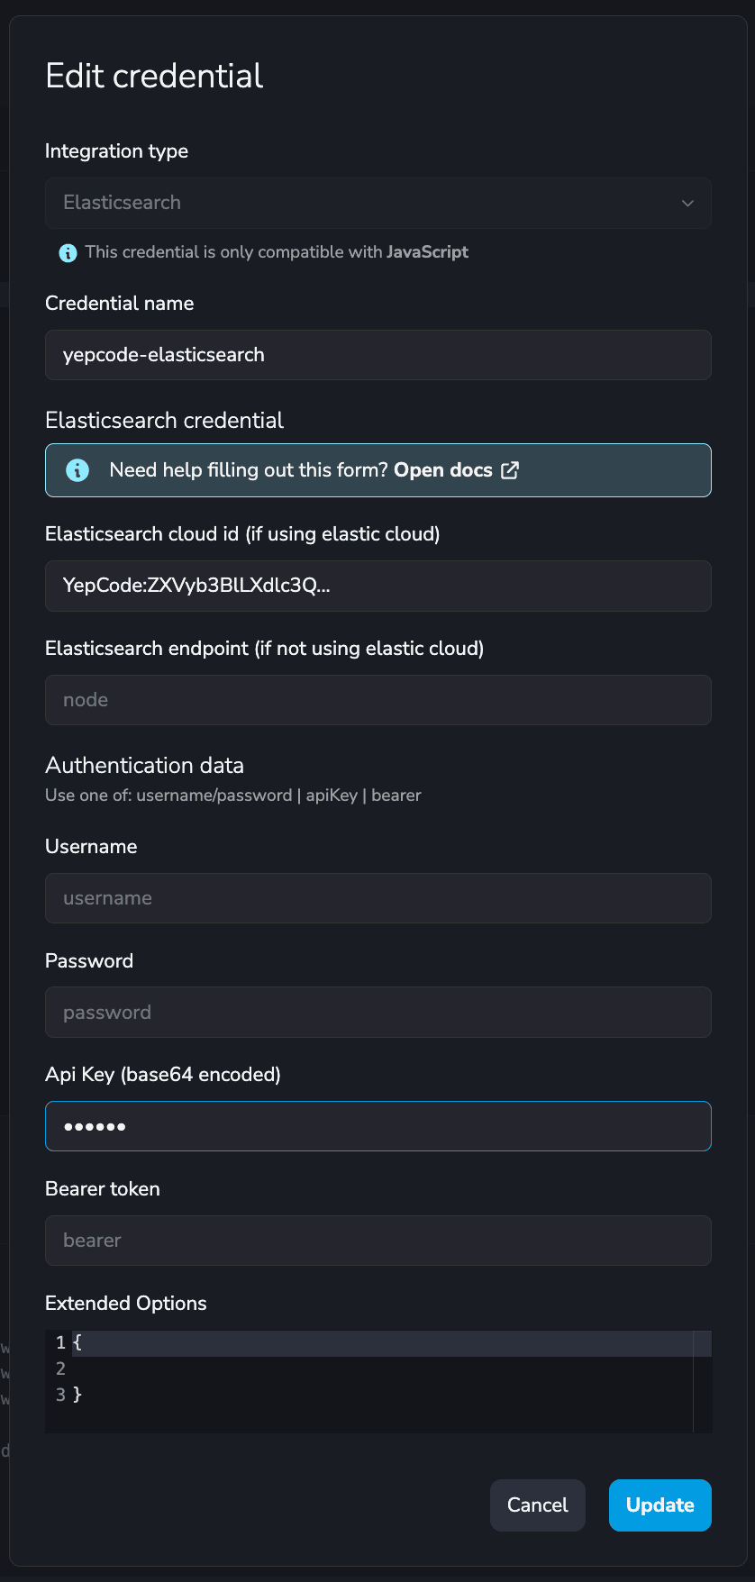This screenshot has width=755, height=1582.
Task: Expand the Integration type chevron arrow
Action: pyautogui.click(x=687, y=204)
